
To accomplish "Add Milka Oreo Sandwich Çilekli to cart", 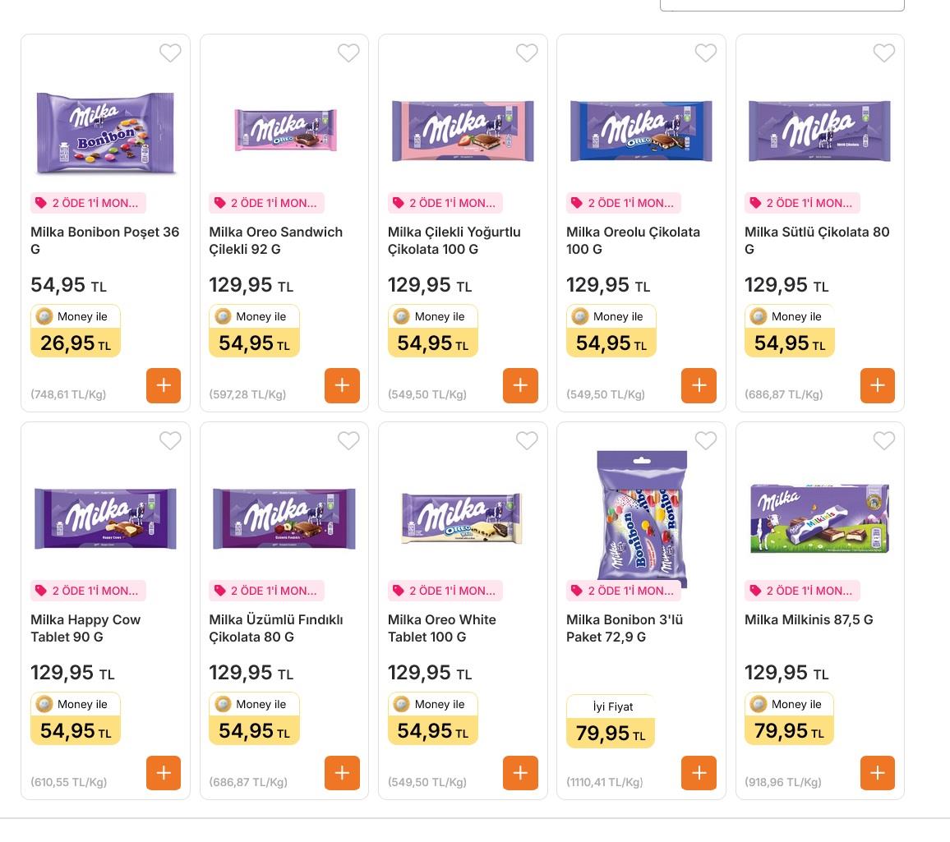I will click(x=342, y=385).
